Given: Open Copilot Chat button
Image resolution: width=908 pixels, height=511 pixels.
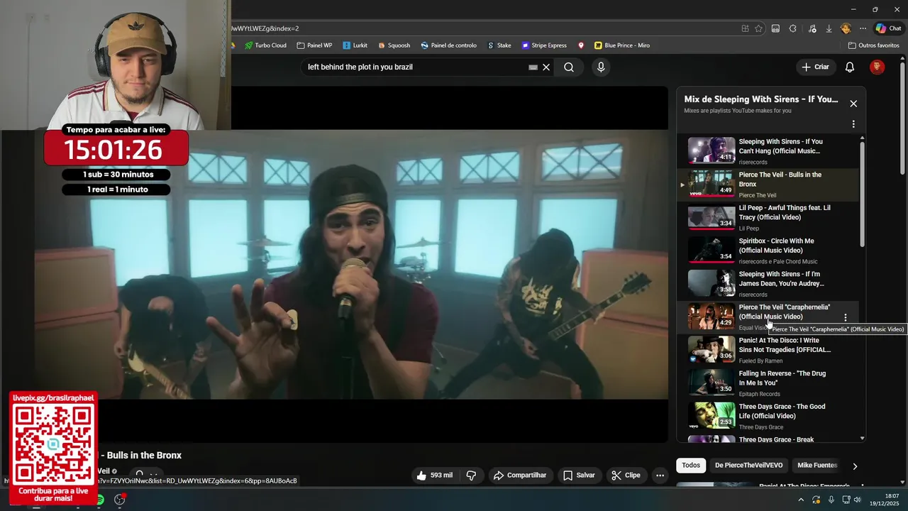Looking at the screenshot, I should (x=888, y=28).
